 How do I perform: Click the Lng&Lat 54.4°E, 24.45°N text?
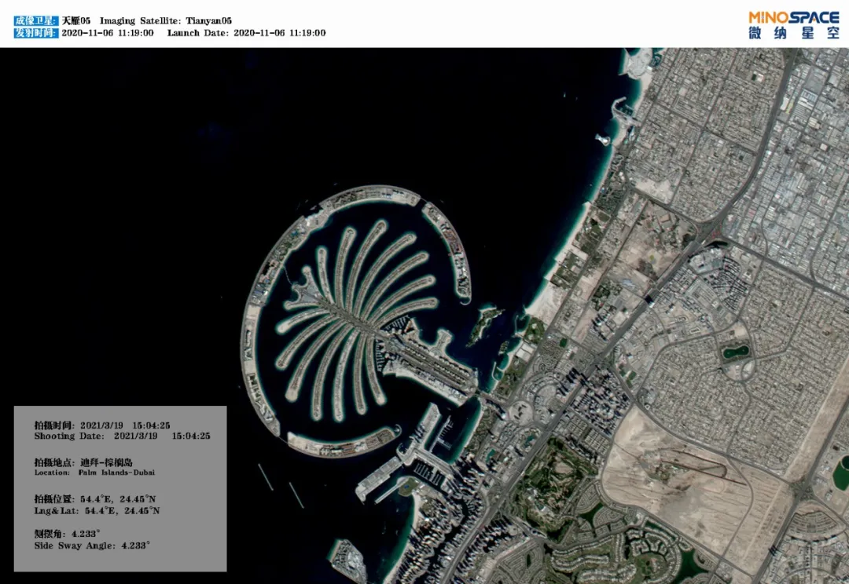pyautogui.click(x=97, y=510)
